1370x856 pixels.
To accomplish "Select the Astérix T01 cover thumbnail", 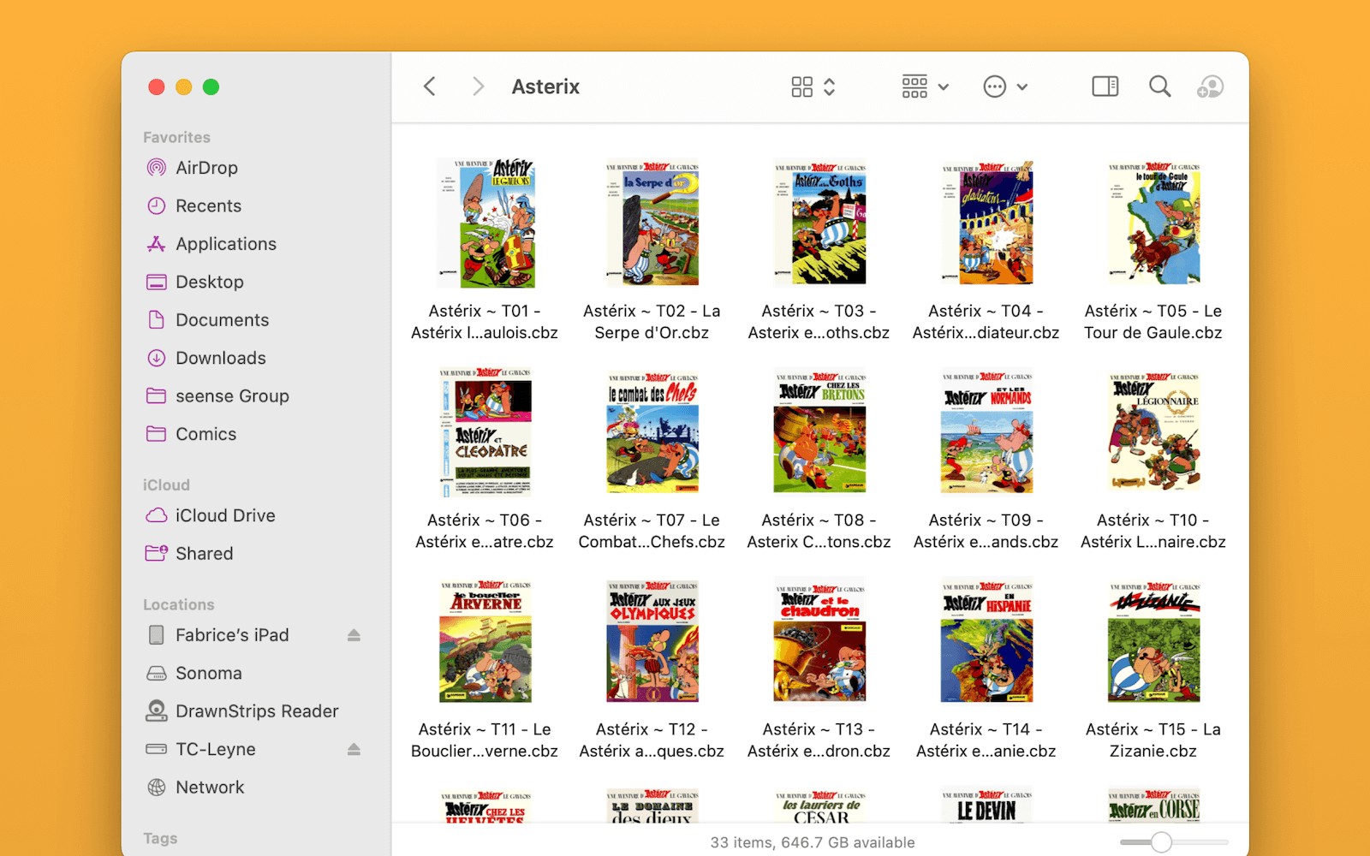I will click(485, 223).
